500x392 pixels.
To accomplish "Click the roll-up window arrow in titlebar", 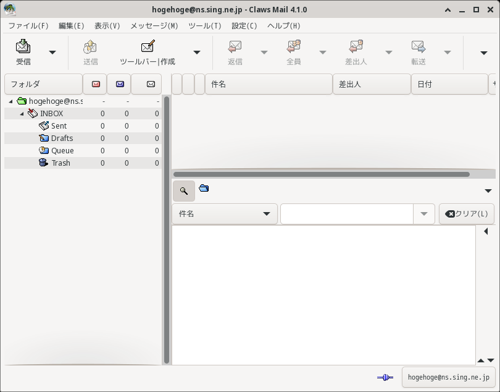I will click(x=448, y=10).
